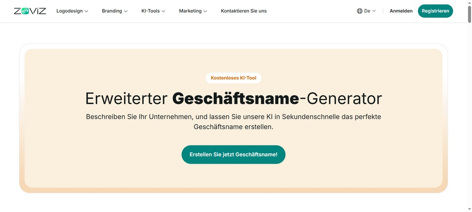Expand the chevron next to Logodesign
This screenshot has height=212, width=472.
coord(86,11)
